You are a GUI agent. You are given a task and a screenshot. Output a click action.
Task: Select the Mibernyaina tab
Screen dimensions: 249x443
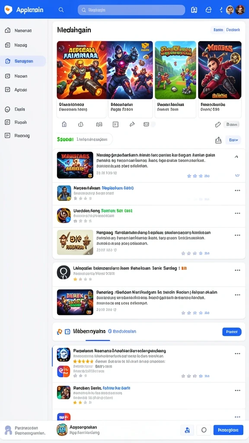(x=89, y=331)
